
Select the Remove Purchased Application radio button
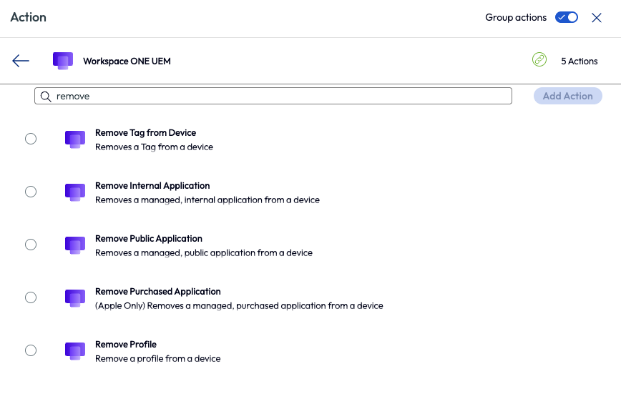coord(31,297)
